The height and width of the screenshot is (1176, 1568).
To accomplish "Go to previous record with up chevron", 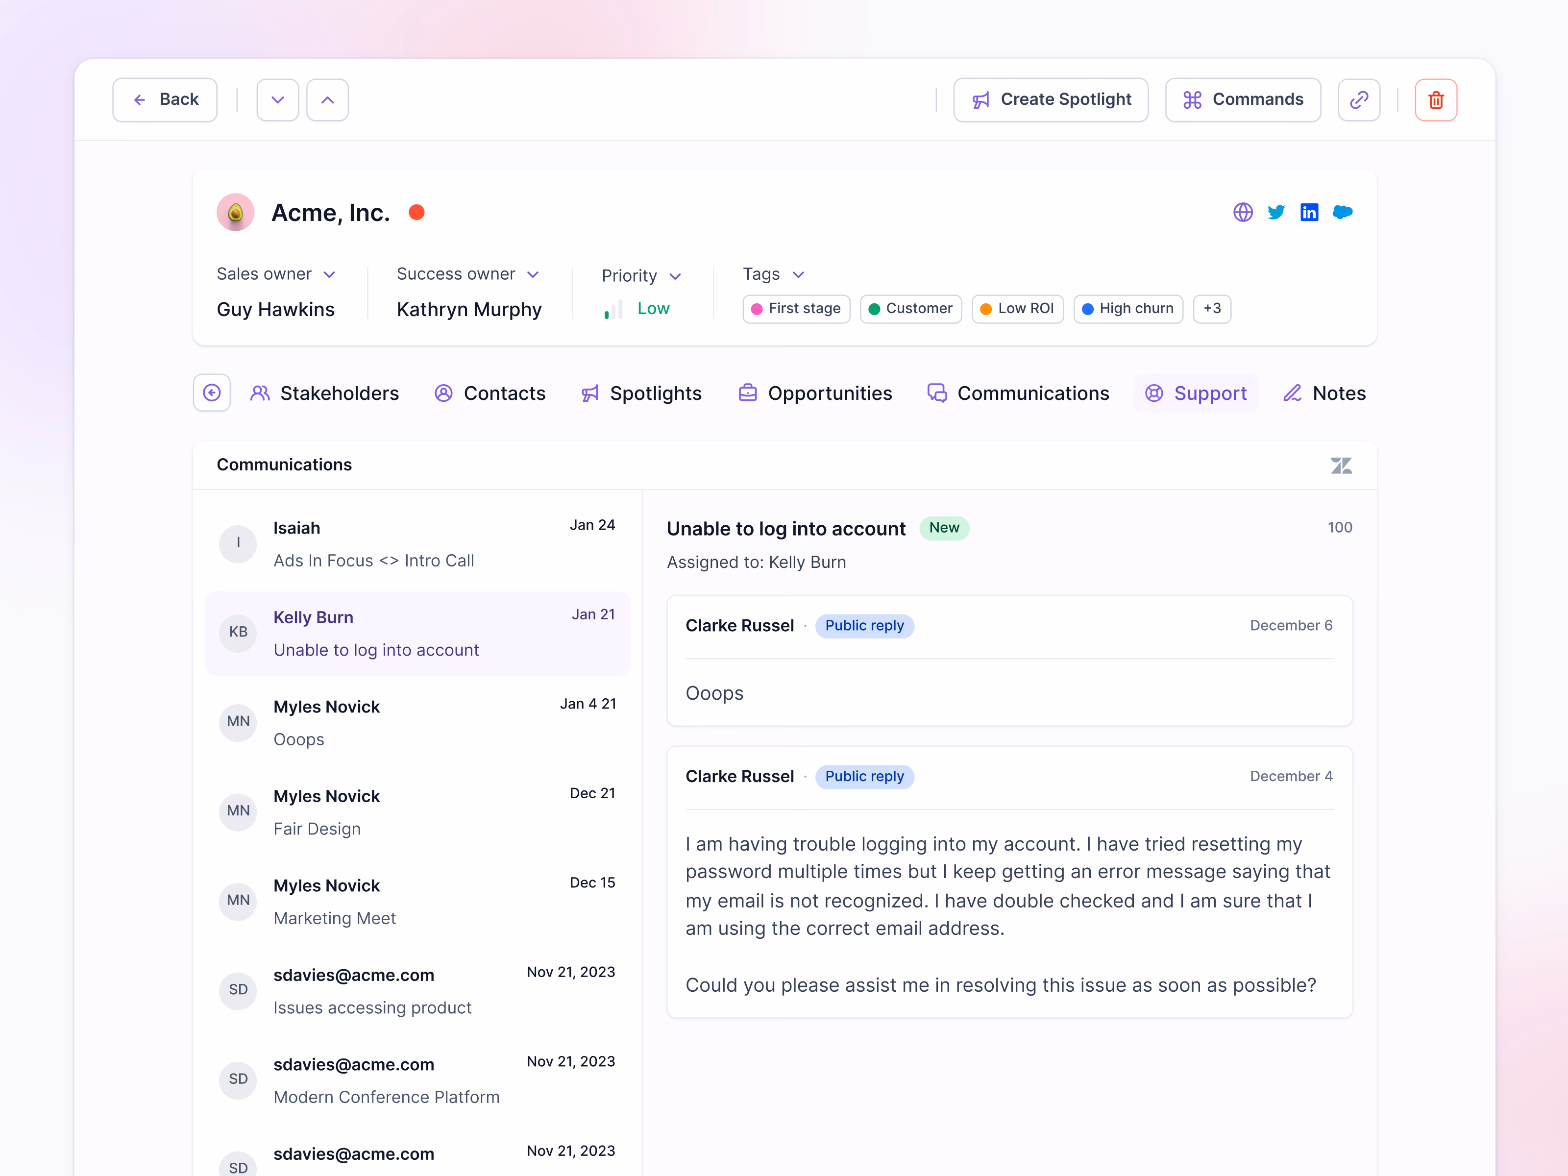I will pyautogui.click(x=327, y=100).
